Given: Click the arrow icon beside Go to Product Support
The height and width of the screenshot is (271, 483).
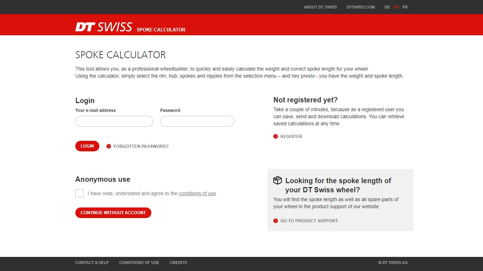Looking at the screenshot, I should pyautogui.click(x=276, y=221).
